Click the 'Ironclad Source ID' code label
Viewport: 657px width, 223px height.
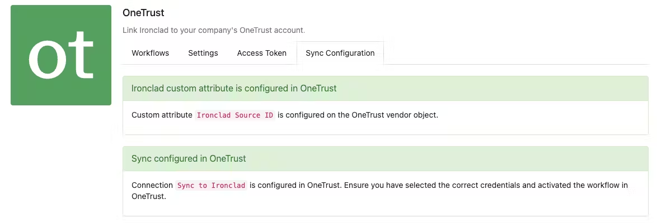(235, 115)
